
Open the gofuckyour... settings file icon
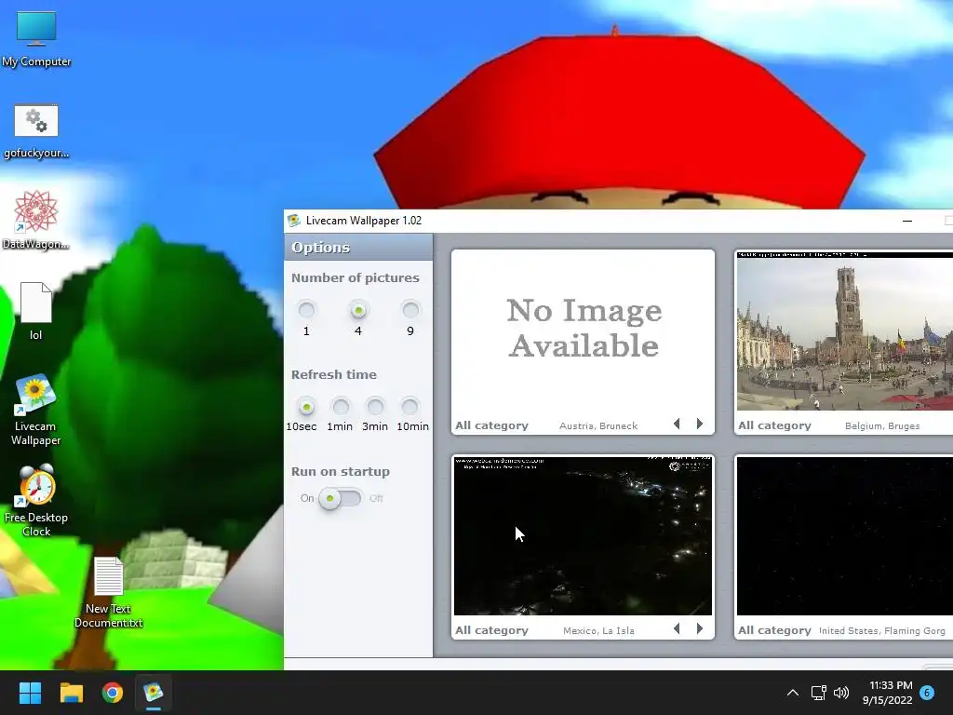36,130
